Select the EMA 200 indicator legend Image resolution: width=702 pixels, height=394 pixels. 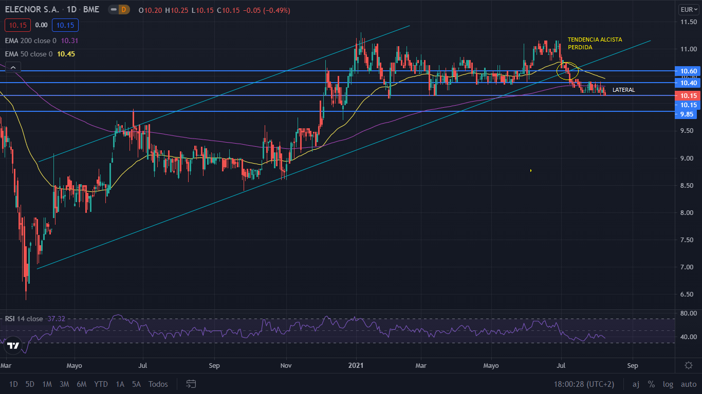coord(31,41)
